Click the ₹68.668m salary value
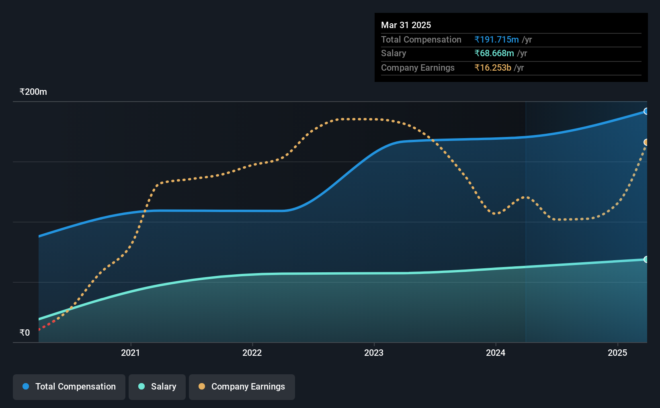 [x=494, y=53]
